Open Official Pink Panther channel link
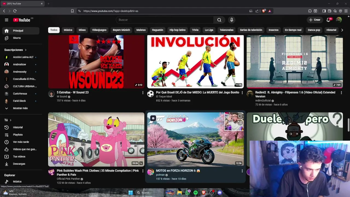The height and width of the screenshot is (197, 350). point(68,179)
